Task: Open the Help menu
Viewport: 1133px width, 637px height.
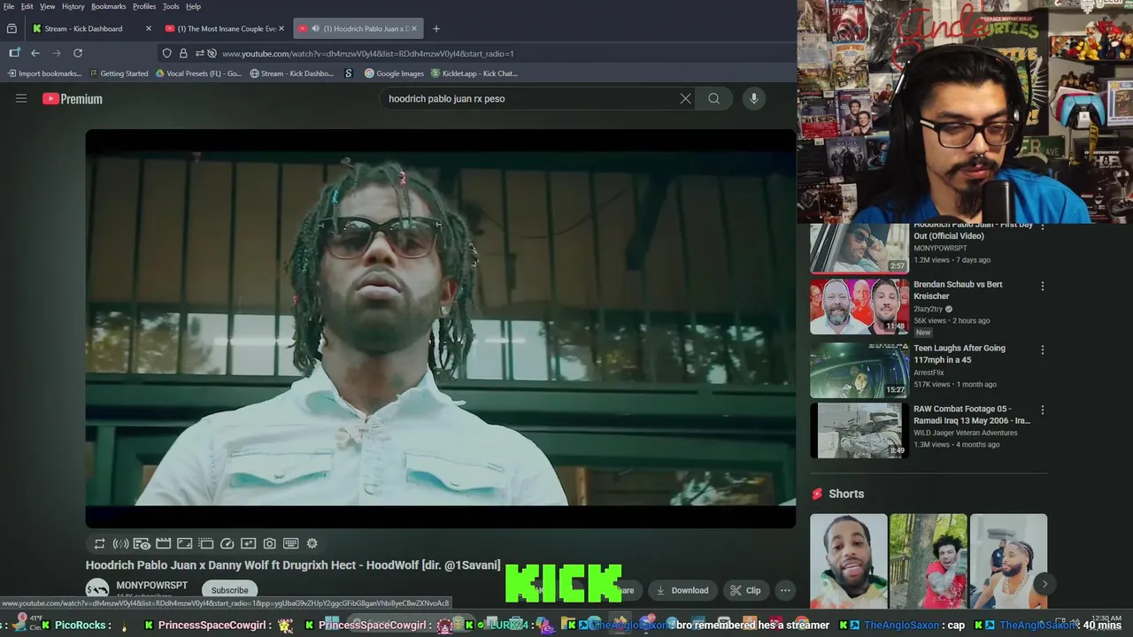Action: point(193,6)
